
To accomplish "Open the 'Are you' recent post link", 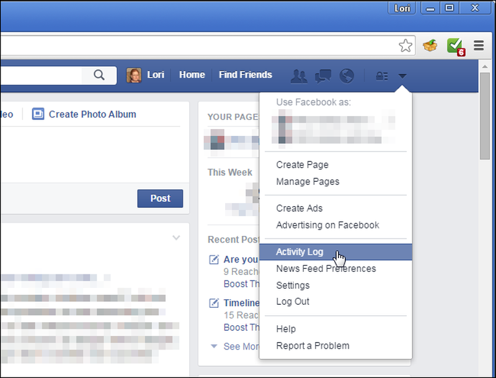I will point(241,259).
